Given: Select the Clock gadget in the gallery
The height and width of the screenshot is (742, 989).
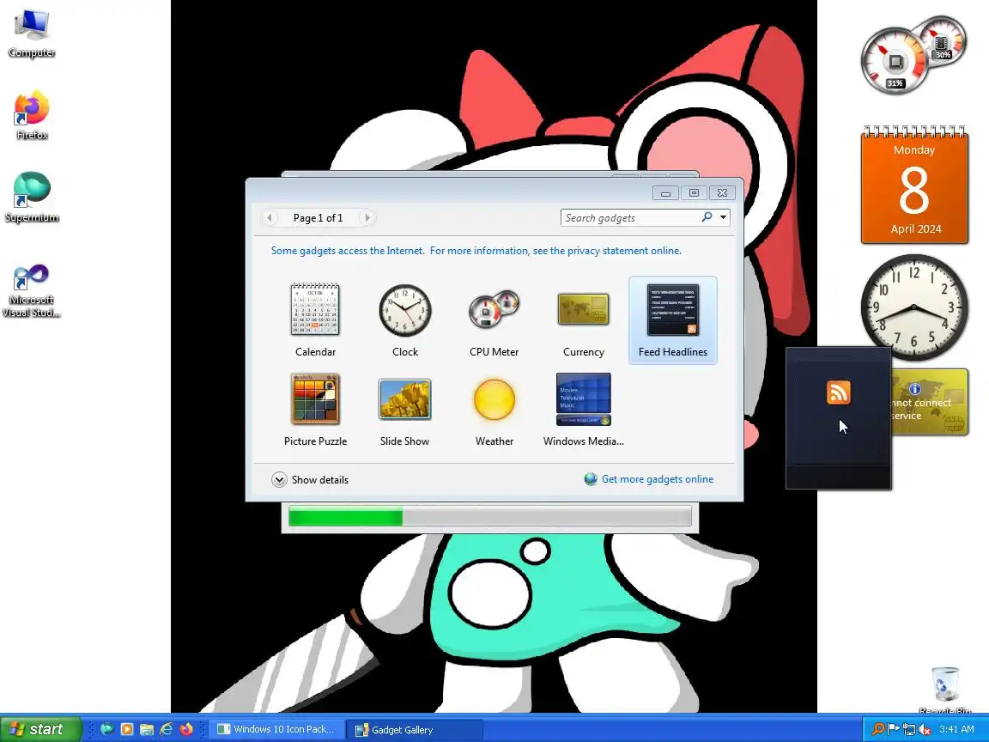Looking at the screenshot, I should tap(405, 319).
